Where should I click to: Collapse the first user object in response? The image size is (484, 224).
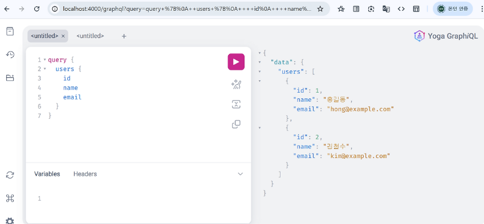click(259, 81)
